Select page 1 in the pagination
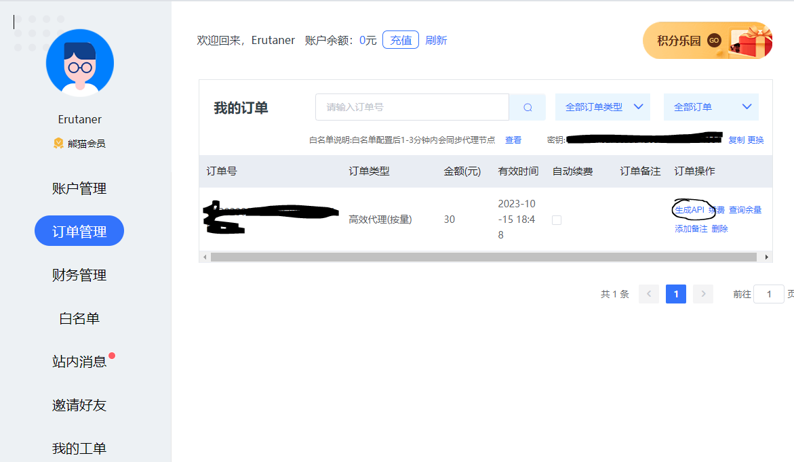 [x=676, y=294]
